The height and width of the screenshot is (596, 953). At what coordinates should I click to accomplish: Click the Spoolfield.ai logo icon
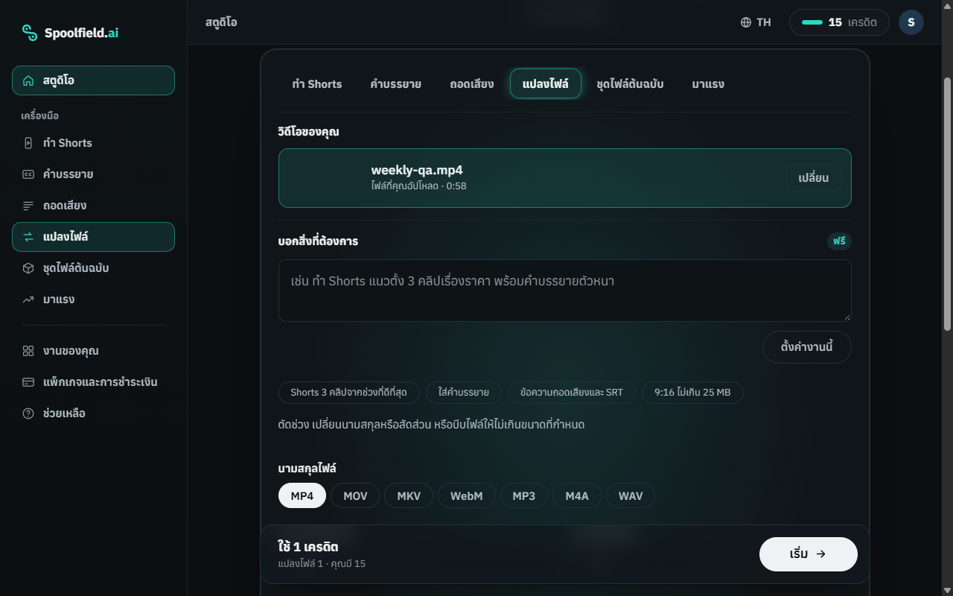point(30,33)
